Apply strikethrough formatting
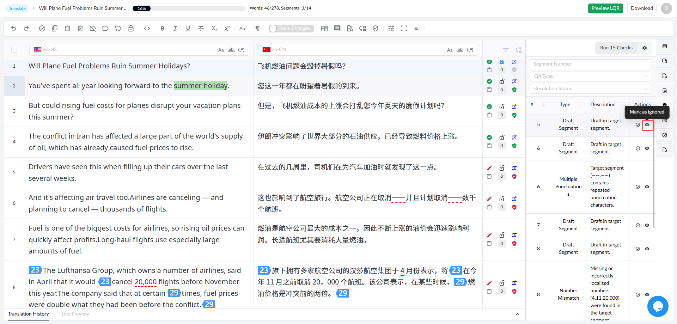 [201, 29]
